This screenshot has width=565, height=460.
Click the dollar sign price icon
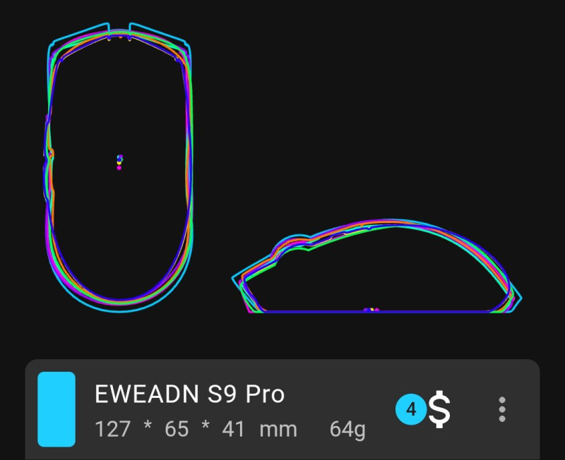click(439, 409)
